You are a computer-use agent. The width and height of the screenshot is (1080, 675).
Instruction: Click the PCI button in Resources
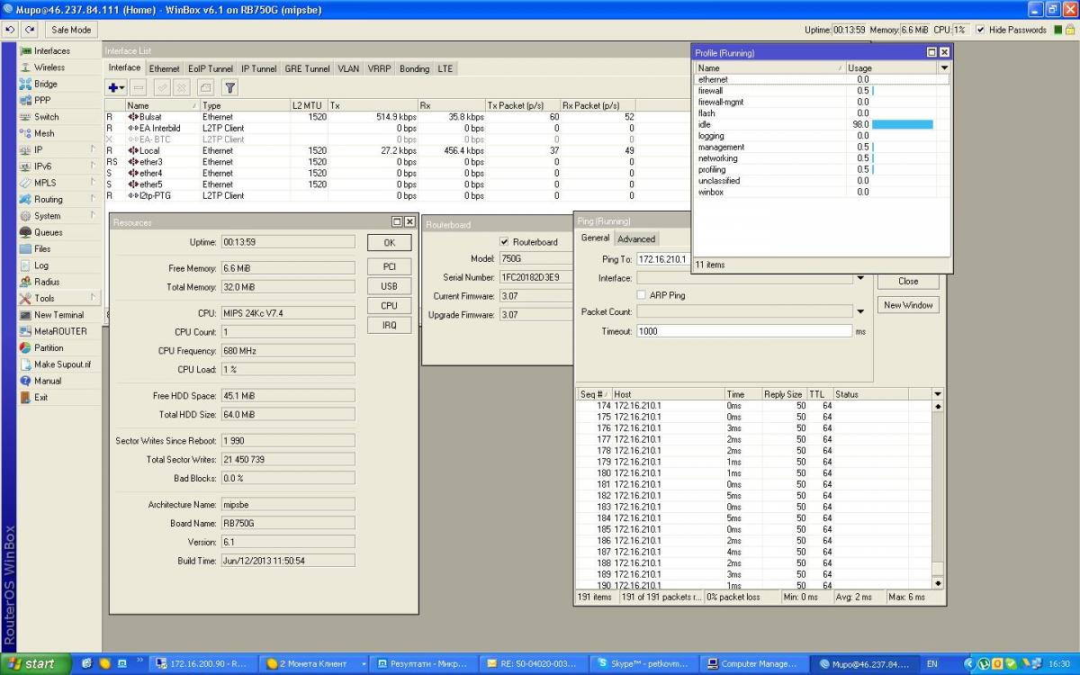389,267
